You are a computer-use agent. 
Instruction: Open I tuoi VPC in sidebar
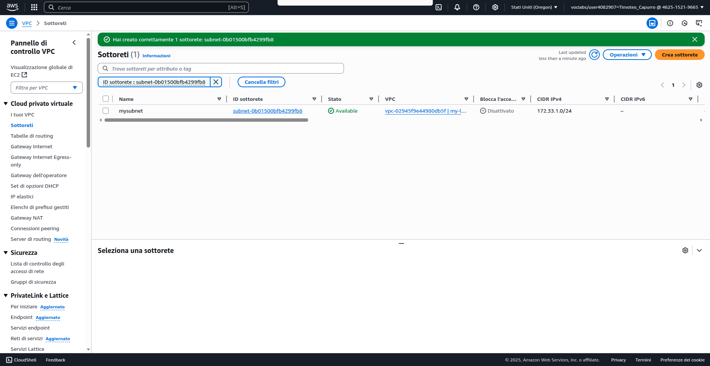pos(22,115)
